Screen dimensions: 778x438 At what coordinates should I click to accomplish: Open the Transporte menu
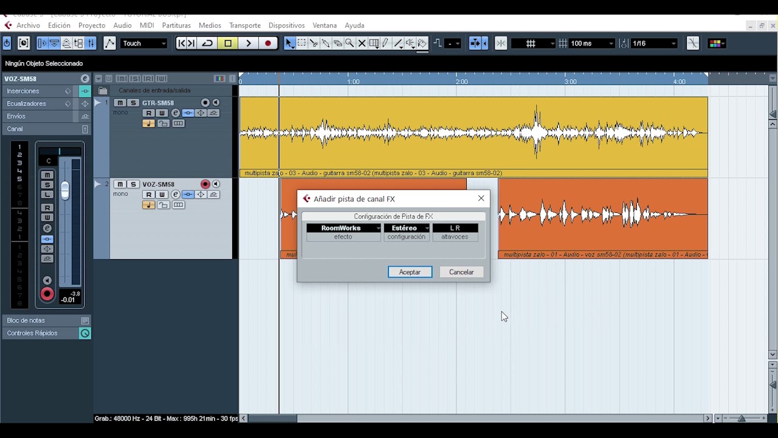tap(245, 26)
